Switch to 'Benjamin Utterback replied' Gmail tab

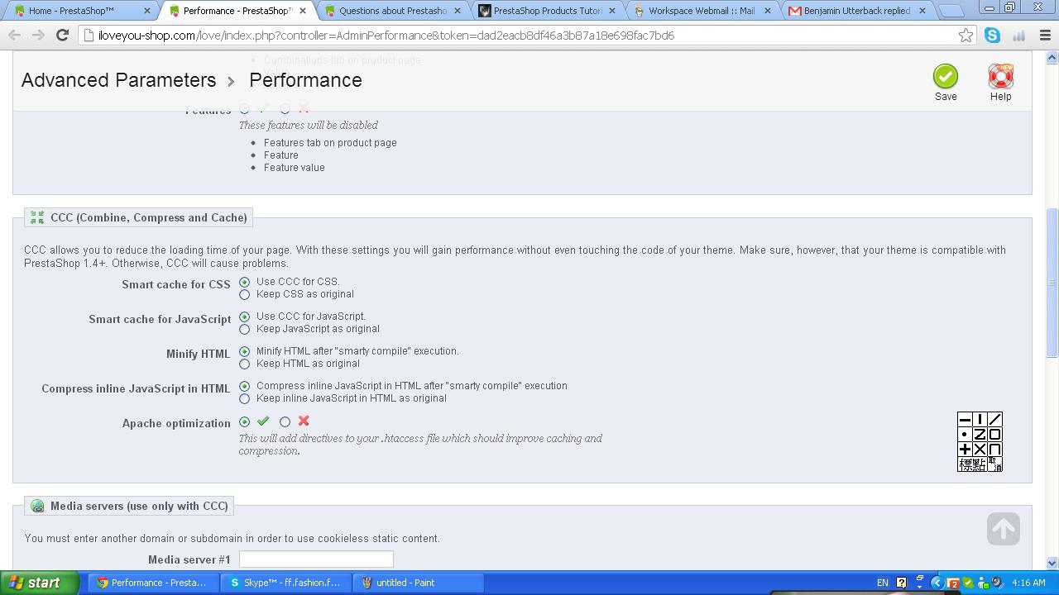tap(857, 11)
